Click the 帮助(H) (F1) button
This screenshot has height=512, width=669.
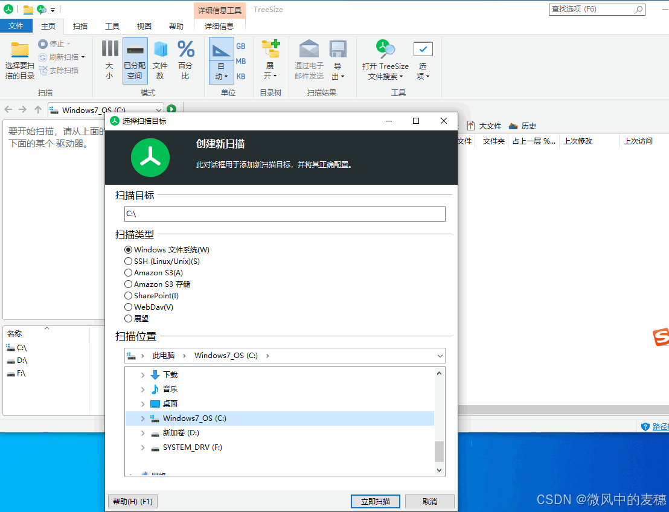pos(133,501)
